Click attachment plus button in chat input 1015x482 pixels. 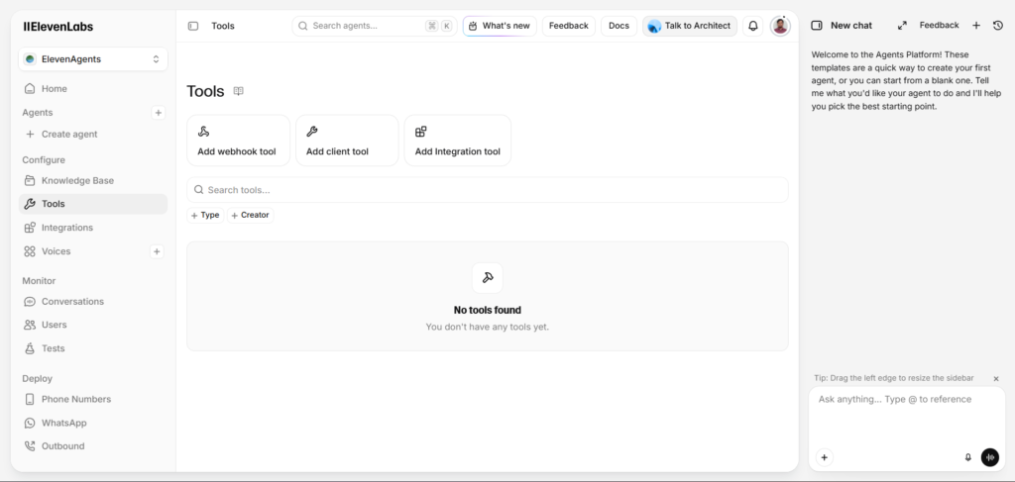pyautogui.click(x=824, y=457)
